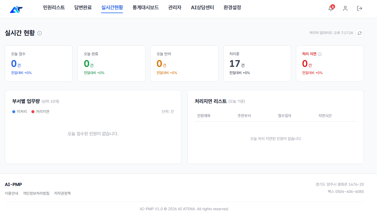Navigate to the 관리자 menu
This screenshot has width=377, height=215.
click(175, 8)
